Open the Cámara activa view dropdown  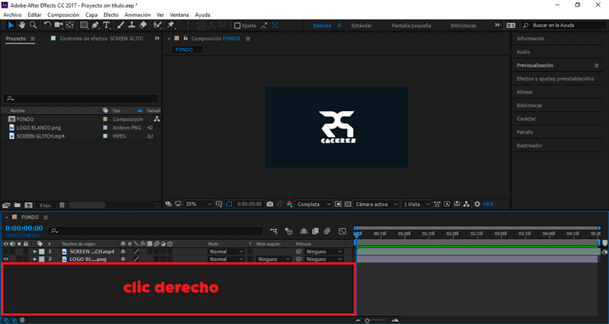tap(376, 204)
